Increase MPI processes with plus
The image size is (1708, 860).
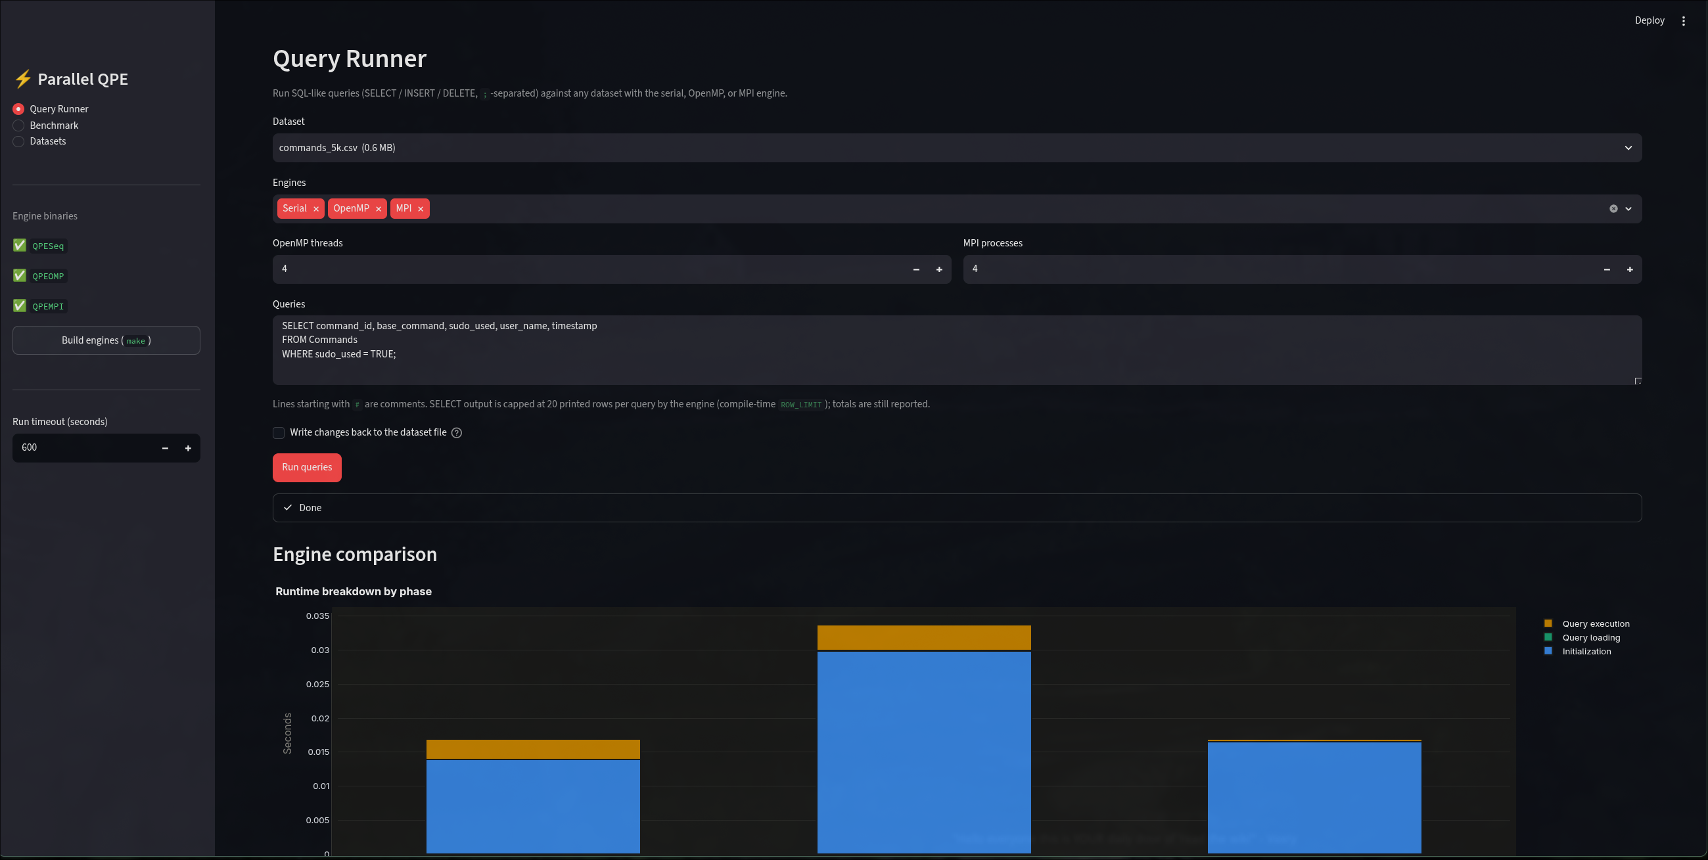[1630, 269]
